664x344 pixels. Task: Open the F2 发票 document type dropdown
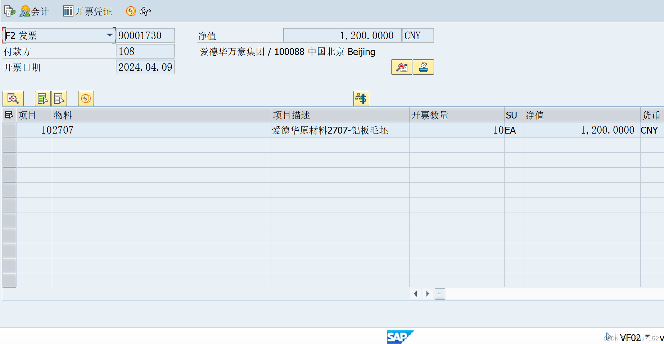tap(110, 35)
